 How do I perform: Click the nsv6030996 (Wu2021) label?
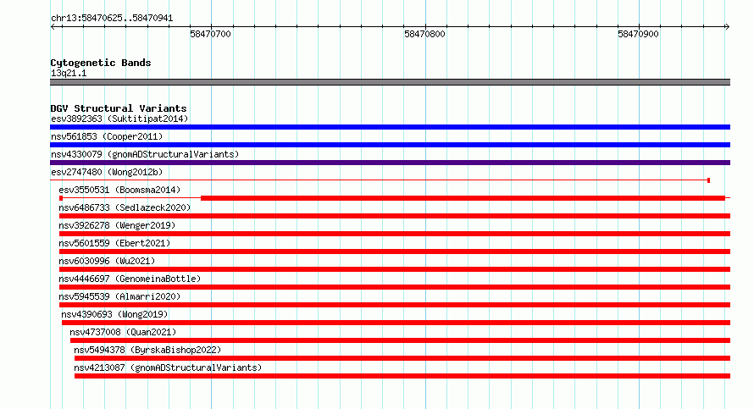[107, 261]
